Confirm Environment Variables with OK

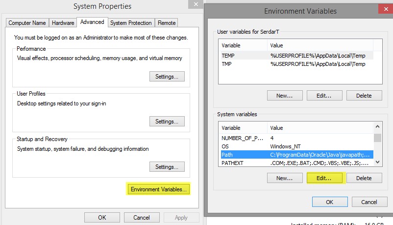pos(329,202)
